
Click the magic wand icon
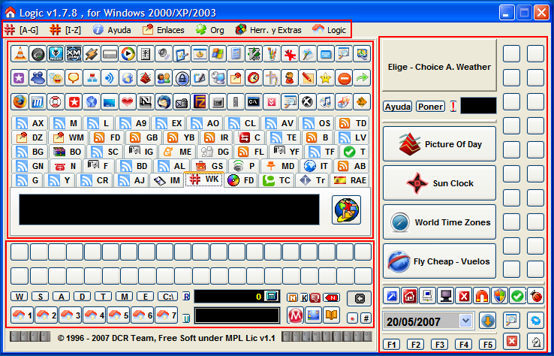[392, 296]
